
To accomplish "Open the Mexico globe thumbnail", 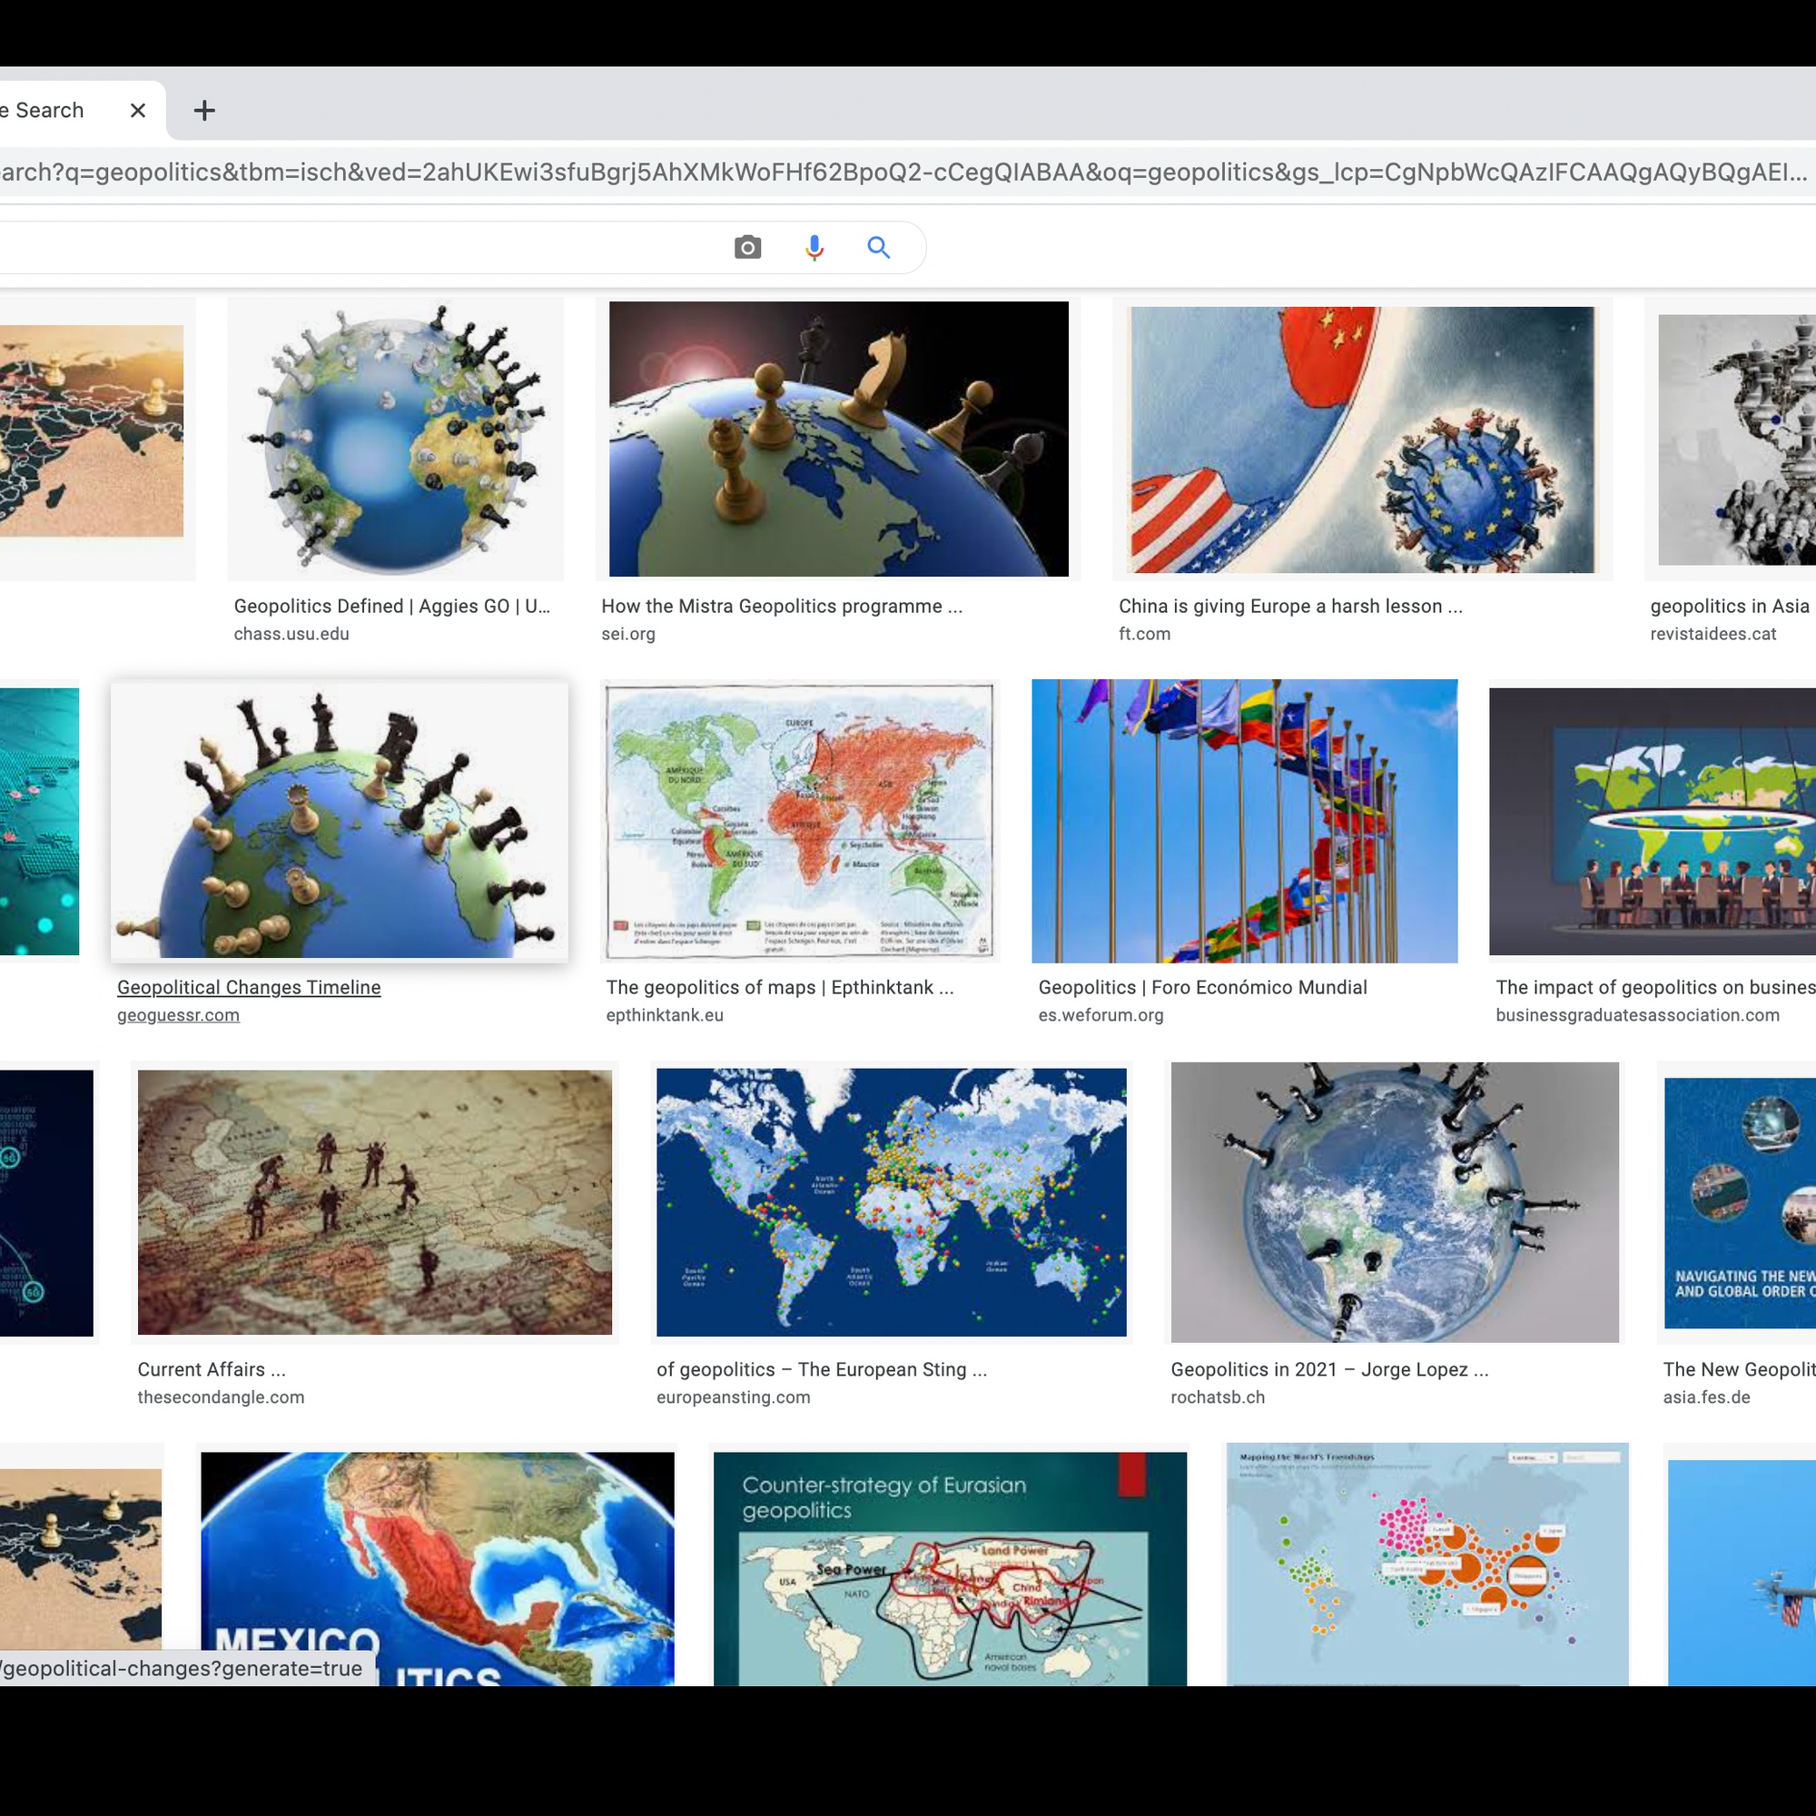I will (437, 1569).
